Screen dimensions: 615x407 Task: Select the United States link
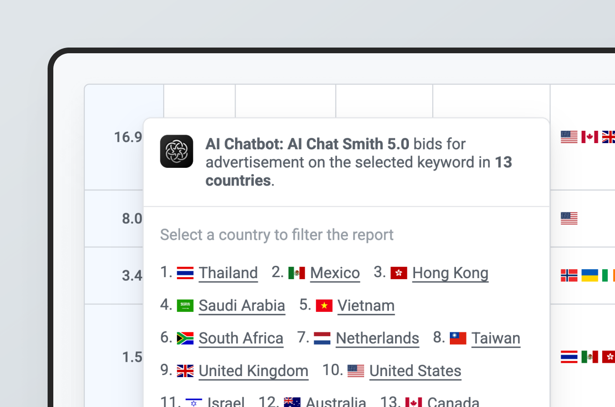pyautogui.click(x=415, y=371)
